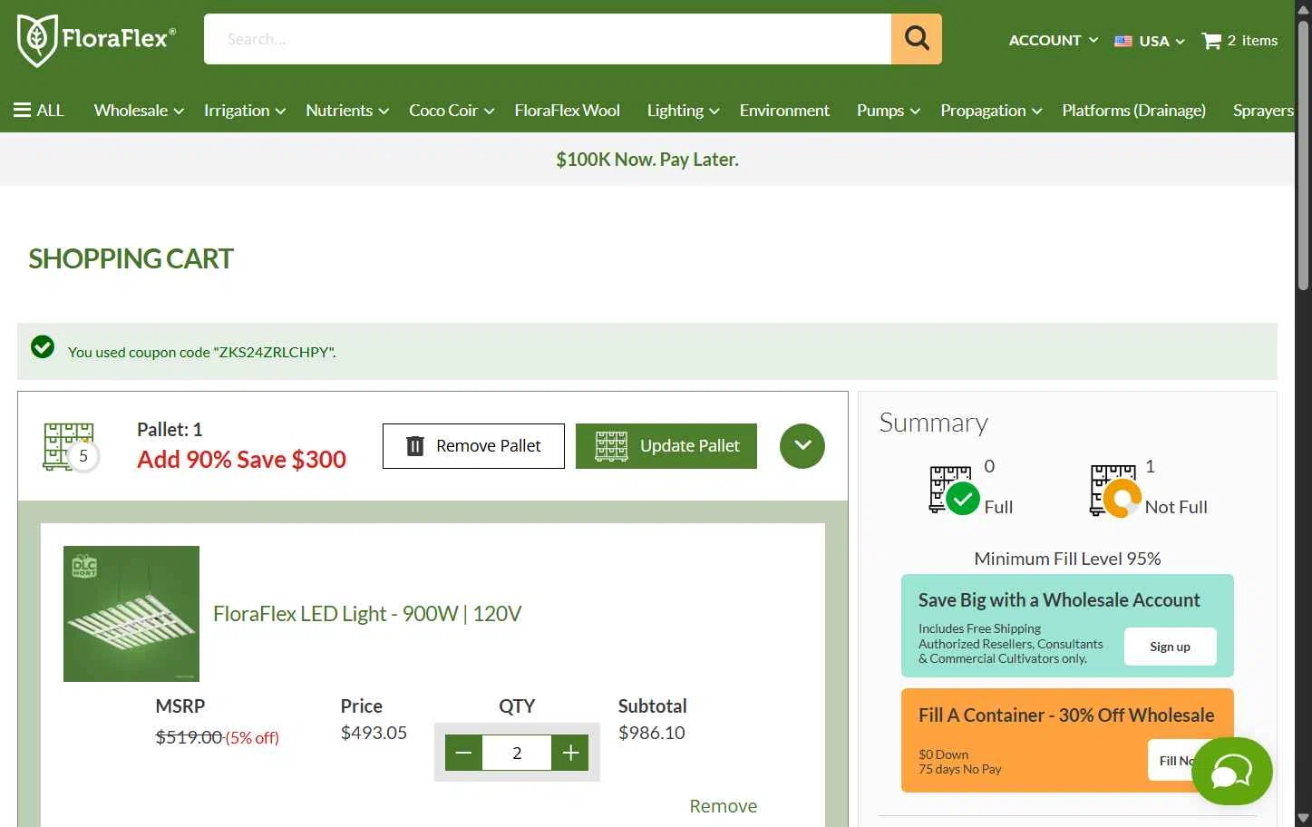
Task: Click the Add 90% Save $300 text
Action: coord(241,460)
